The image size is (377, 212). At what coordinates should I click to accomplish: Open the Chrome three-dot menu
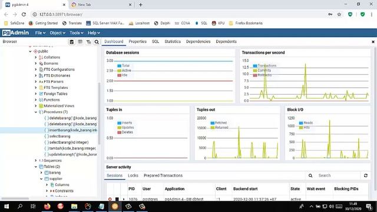pyautogui.click(x=372, y=14)
